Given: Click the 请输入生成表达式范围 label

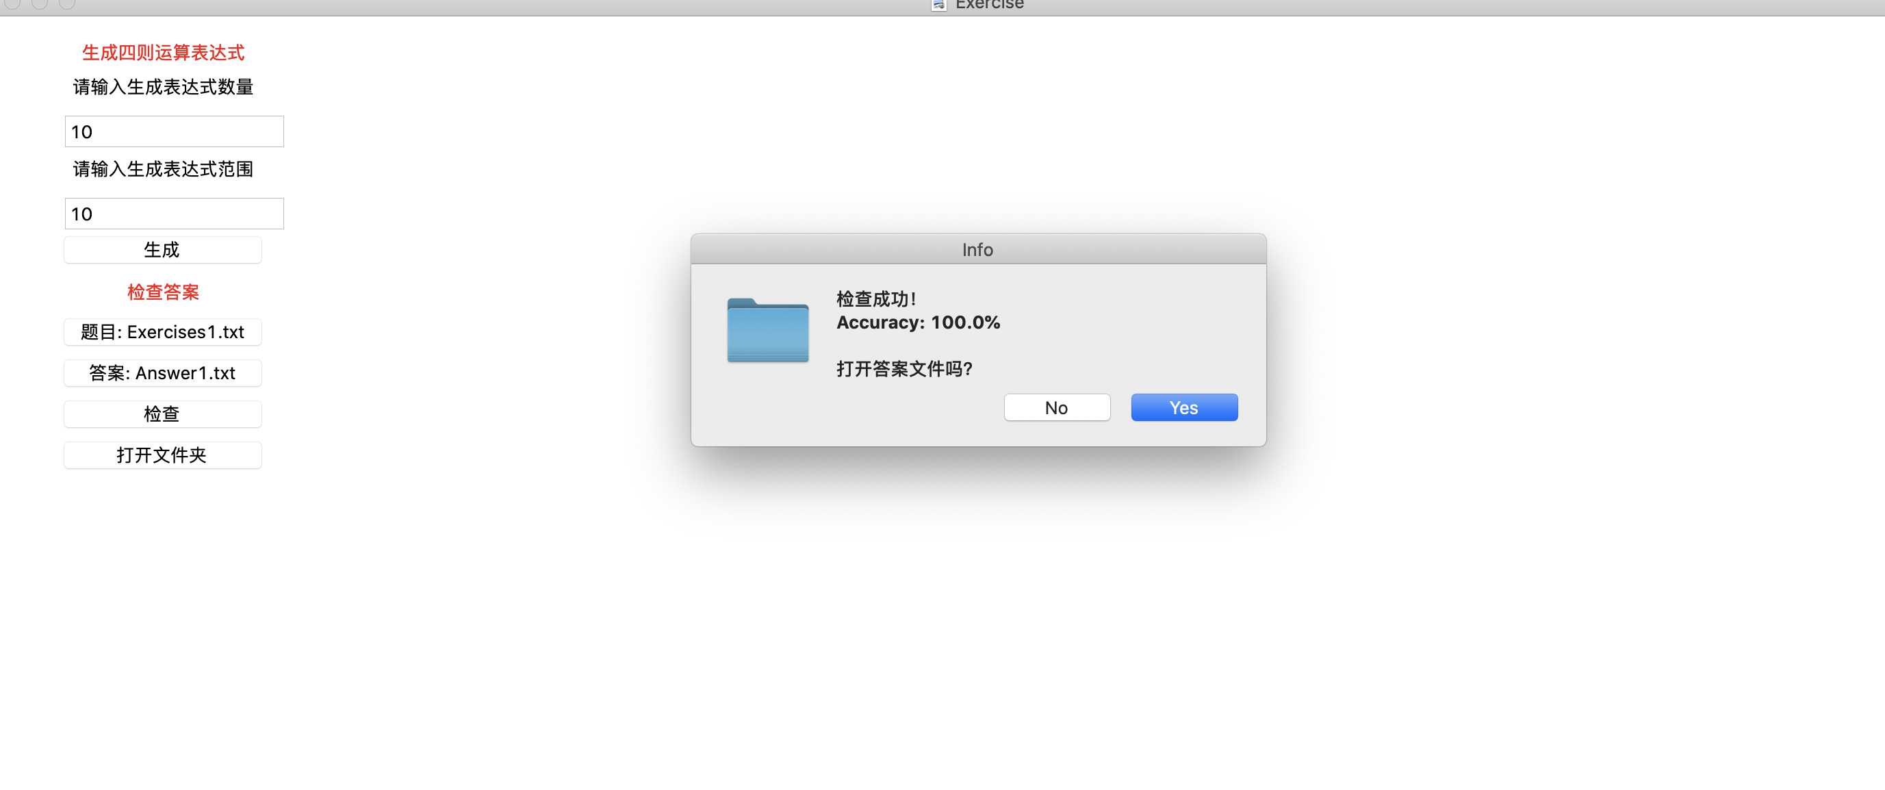Looking at the screenshot, I should click(x=163, y=169).
